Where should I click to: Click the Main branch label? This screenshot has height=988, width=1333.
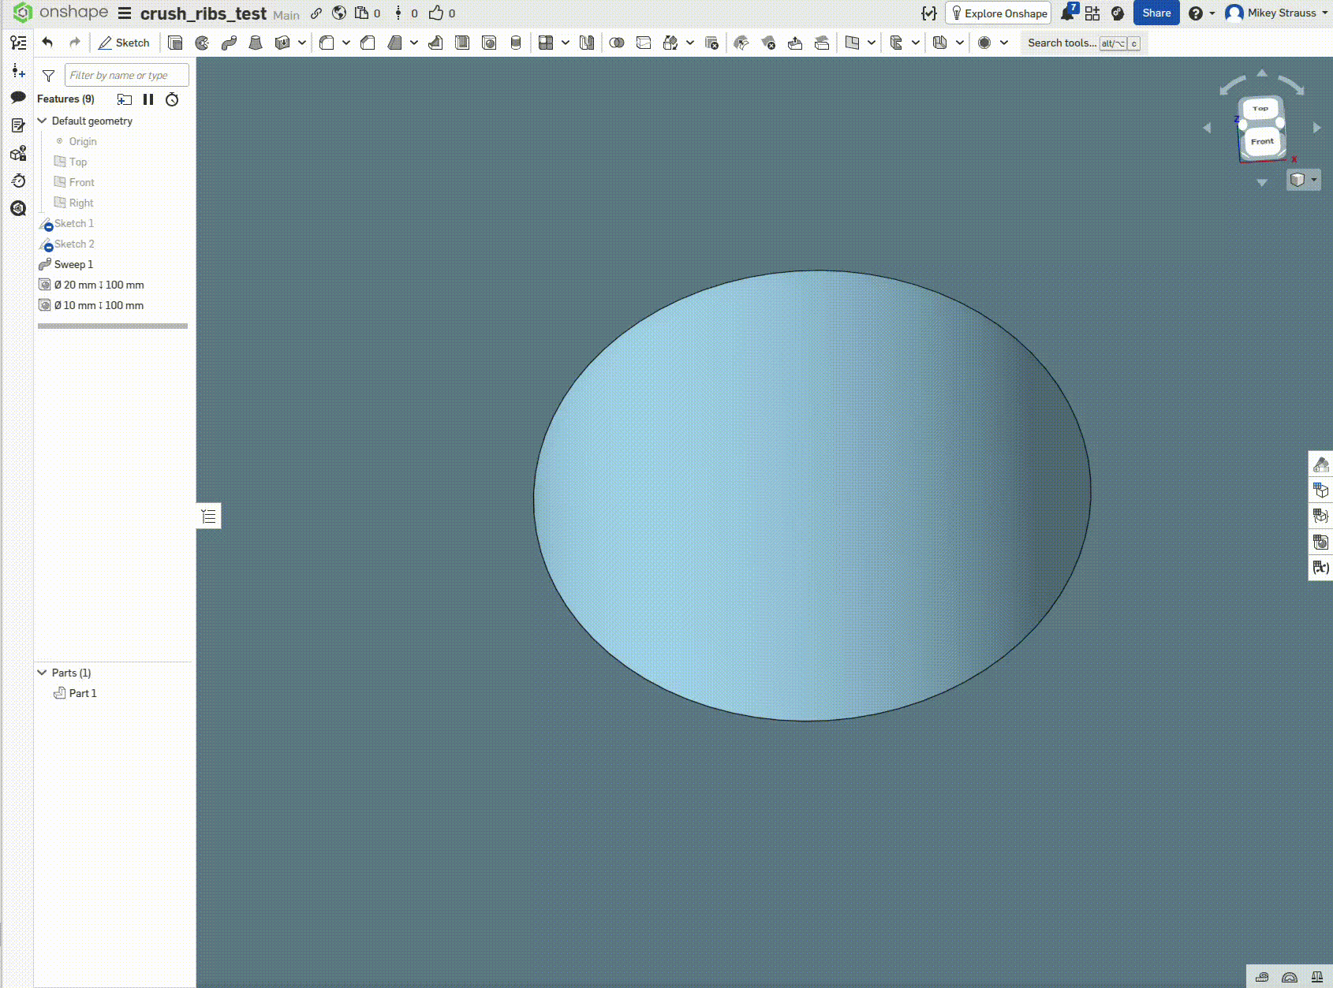286,15
